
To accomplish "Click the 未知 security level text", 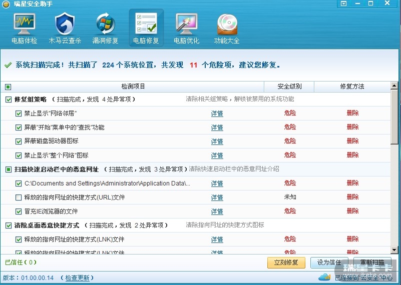I will (x=290, y=197).
